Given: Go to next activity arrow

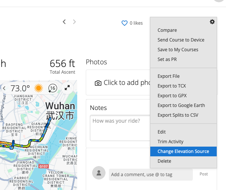Looking at the screenshot, I should click(x=74, y=22).
